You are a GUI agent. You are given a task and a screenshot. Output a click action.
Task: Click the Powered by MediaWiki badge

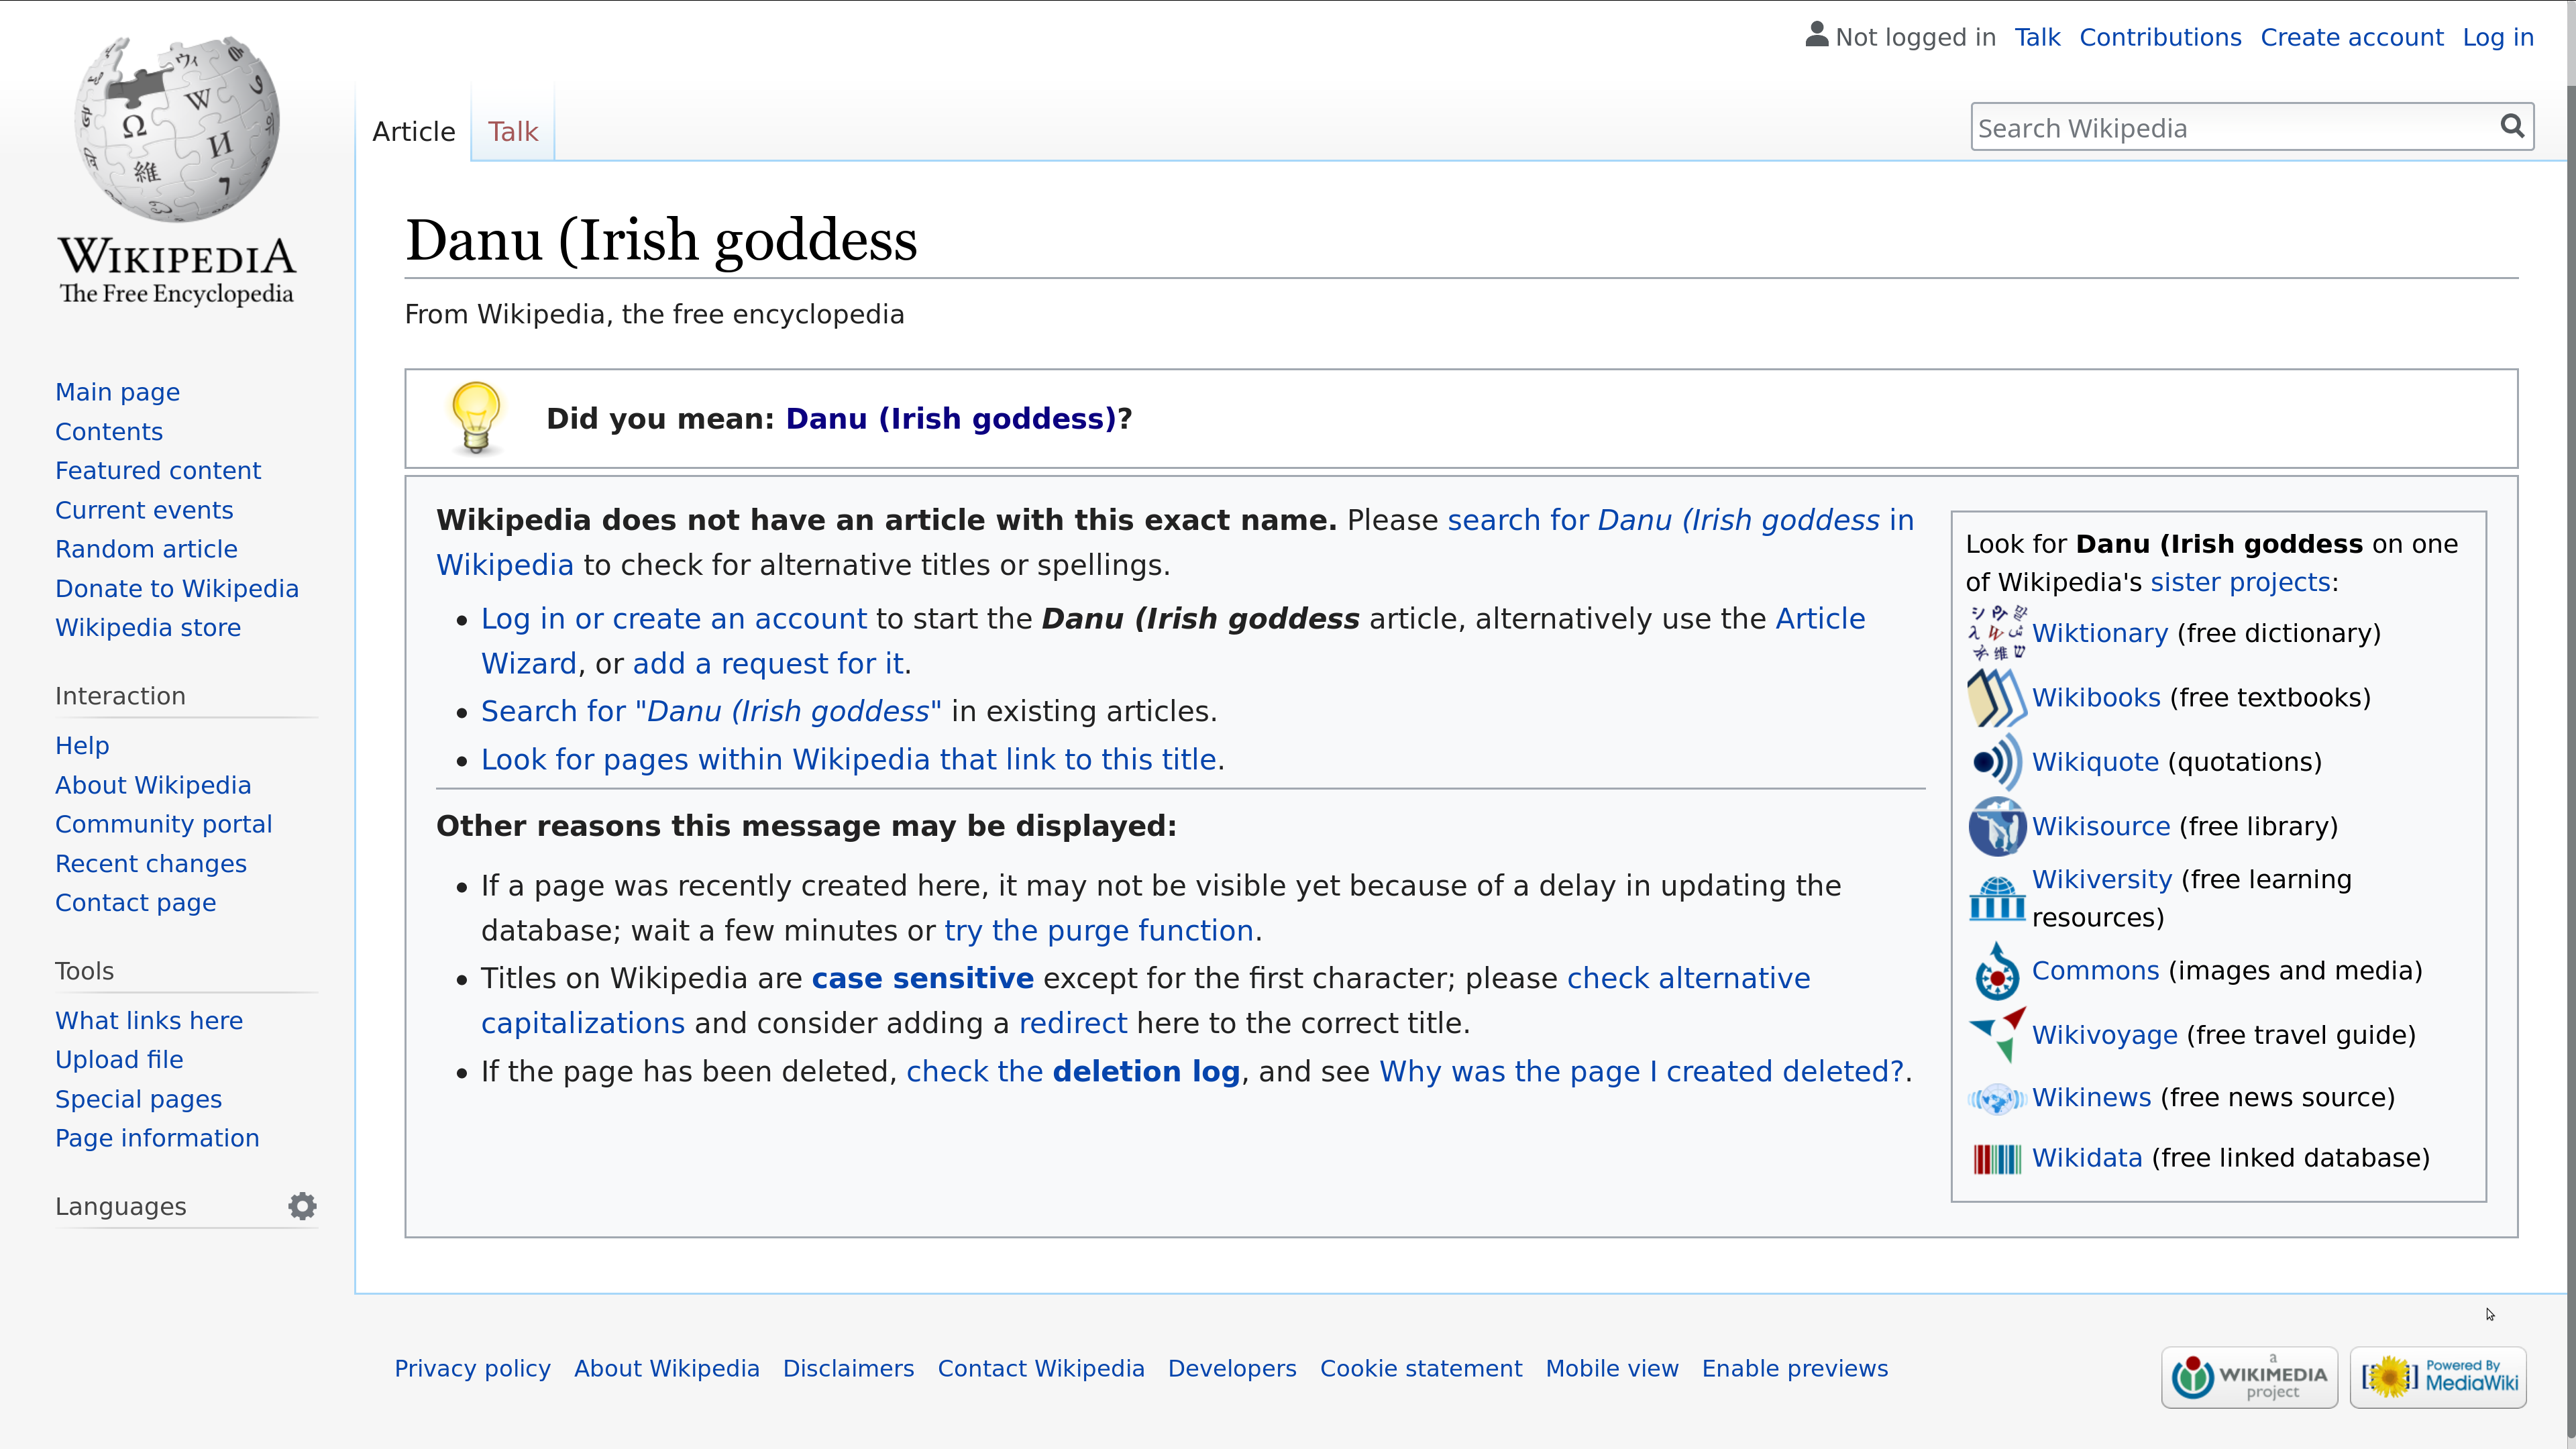[x=2438, y=1378]
